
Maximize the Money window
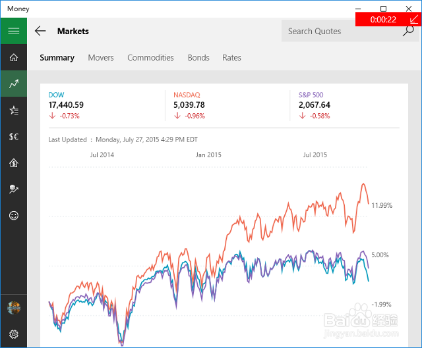[383, 9]
